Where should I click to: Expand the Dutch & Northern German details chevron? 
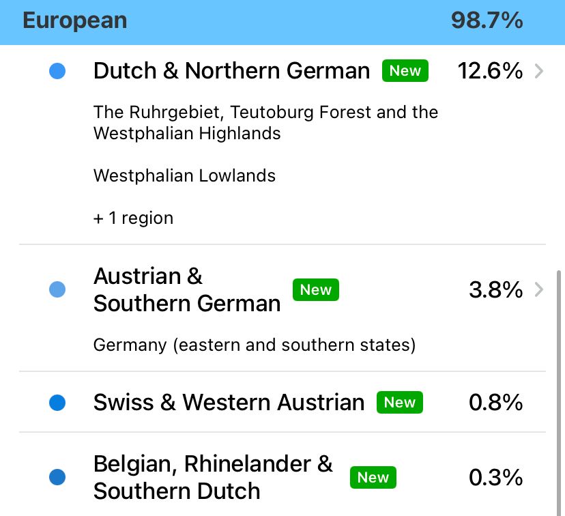tap(538, 71)
